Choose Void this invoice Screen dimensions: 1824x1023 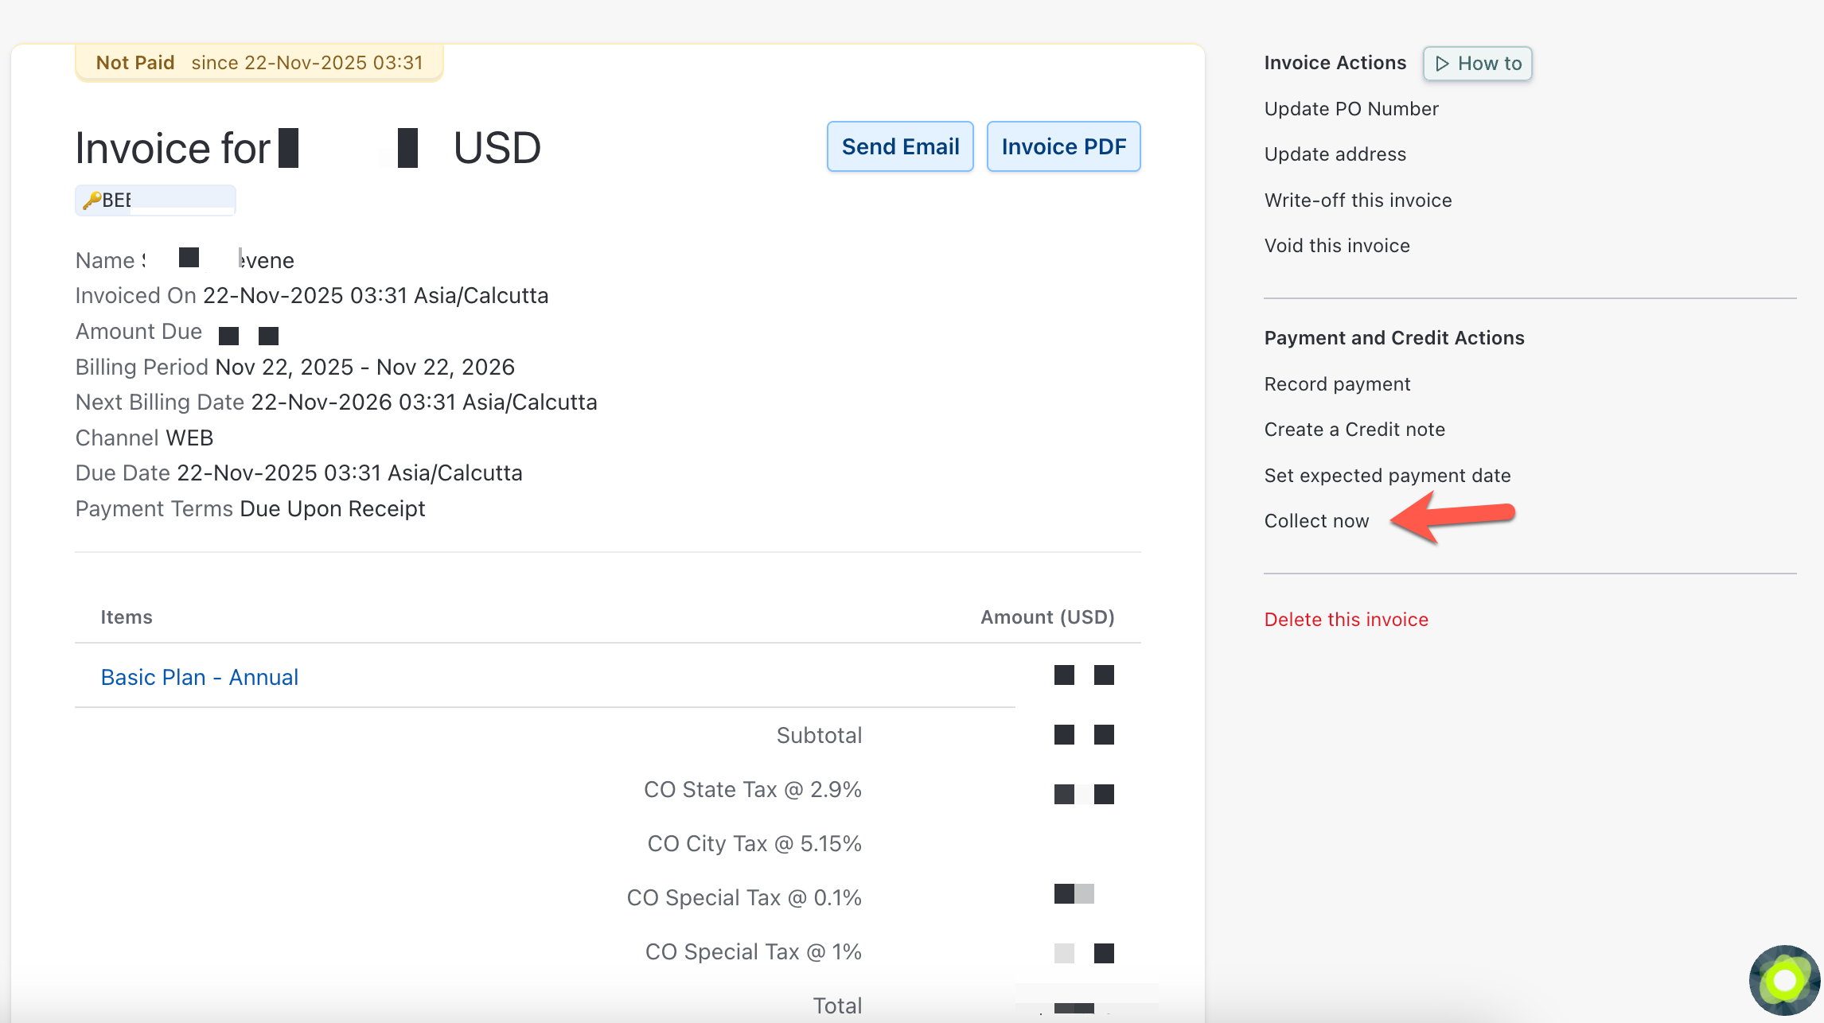click(1337, 246)
